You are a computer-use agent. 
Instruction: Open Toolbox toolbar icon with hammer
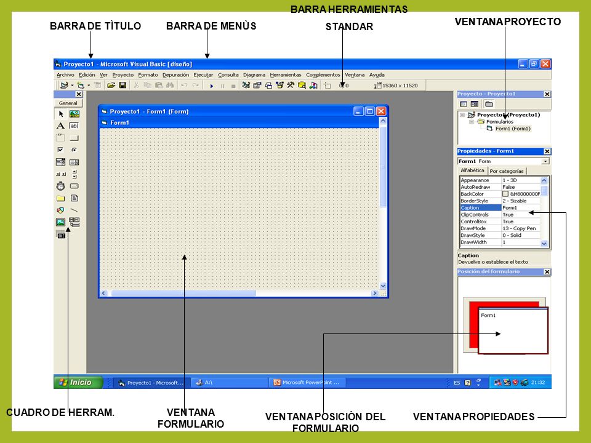coord(290,86)
